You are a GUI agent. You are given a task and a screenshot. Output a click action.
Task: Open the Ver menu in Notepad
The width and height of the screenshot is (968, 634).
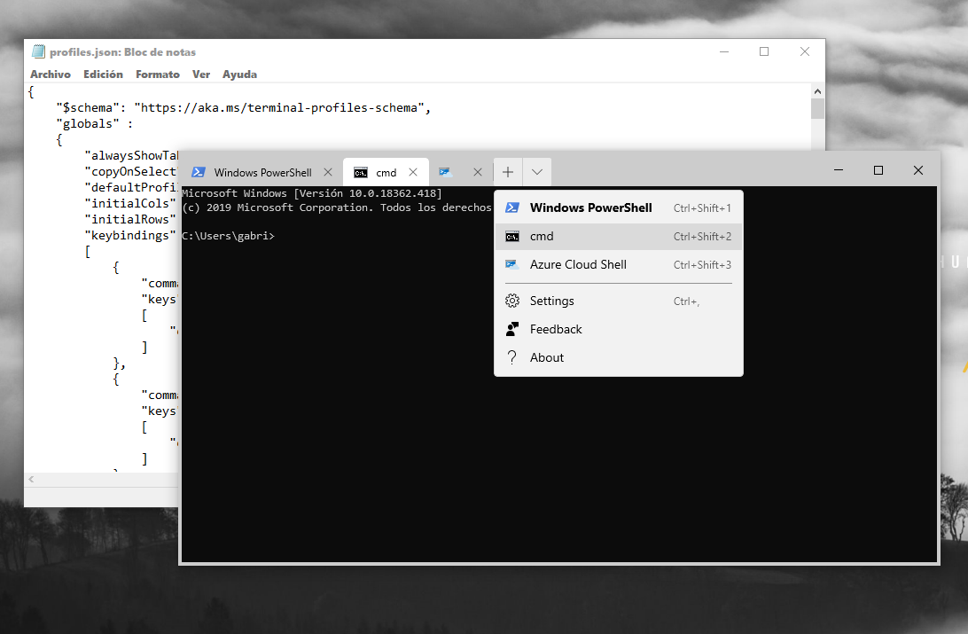(x=200, y=74)
